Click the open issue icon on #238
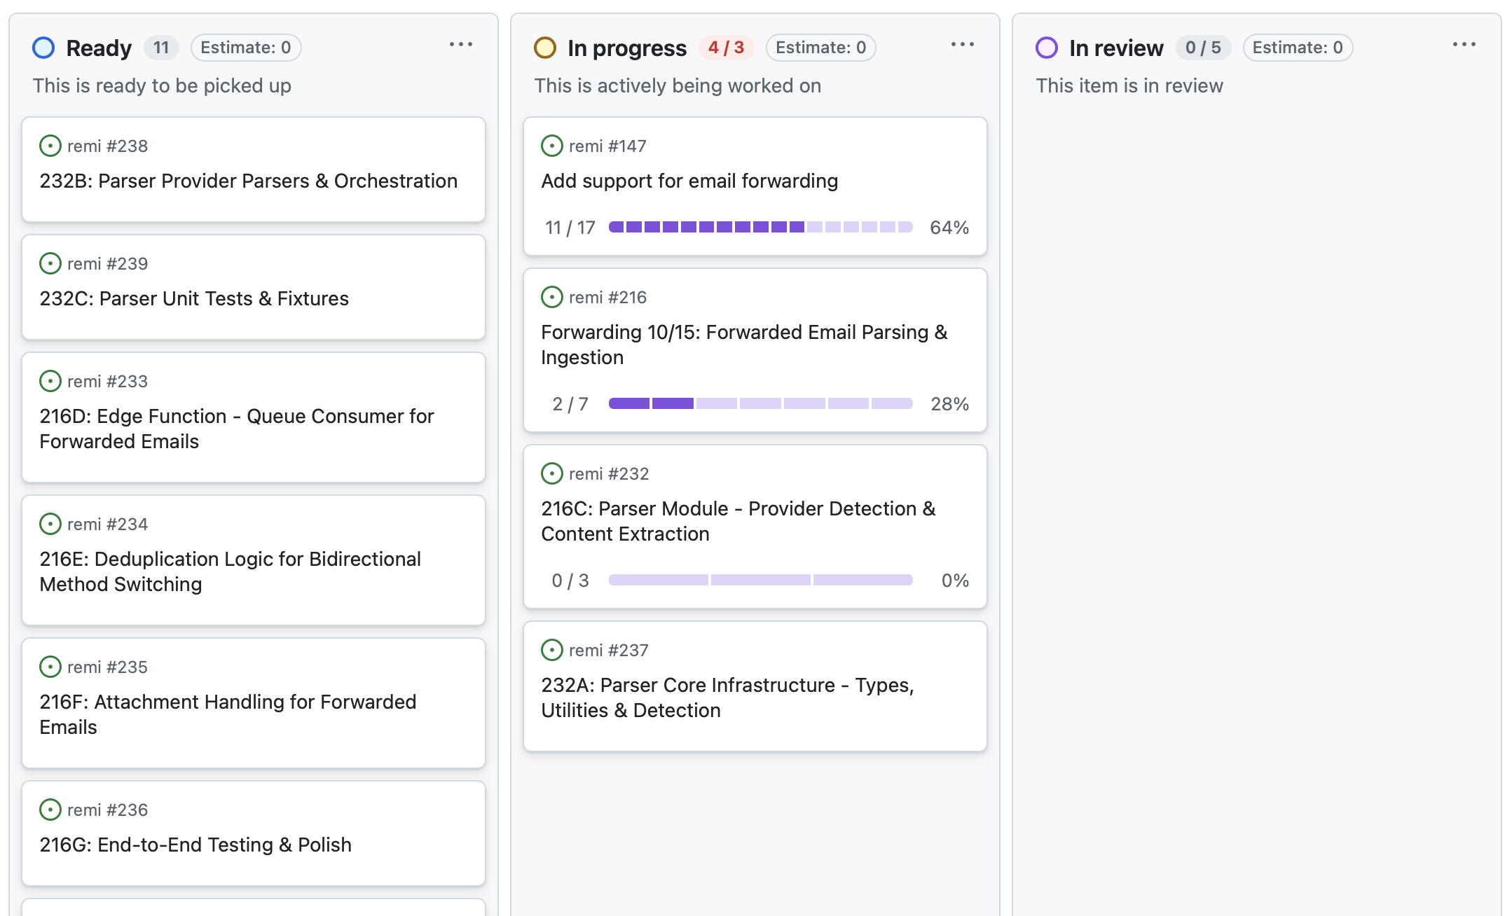Image resolution: width=1512 pixels, height=916 pixels. click(x=50, y=146)
